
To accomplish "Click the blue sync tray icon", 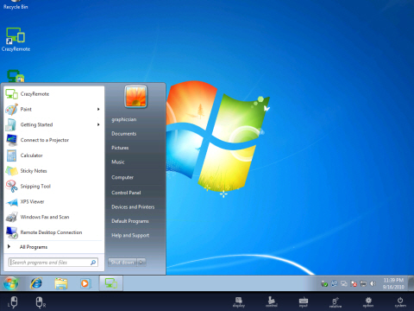I will 334,284.
